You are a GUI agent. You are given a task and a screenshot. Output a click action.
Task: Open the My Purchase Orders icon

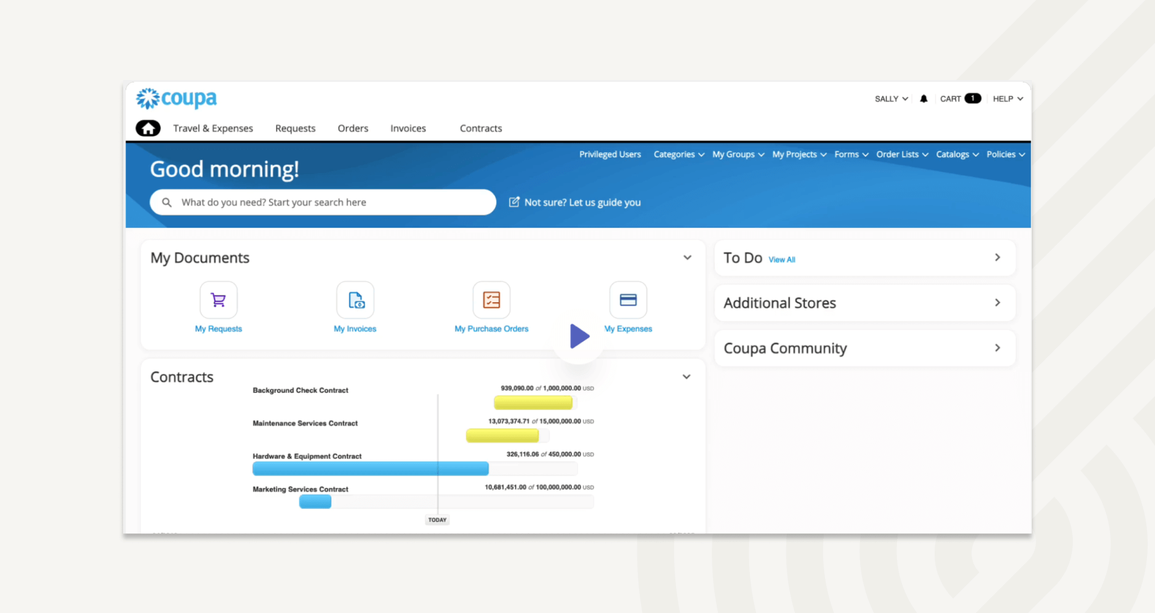pos(491,300)
